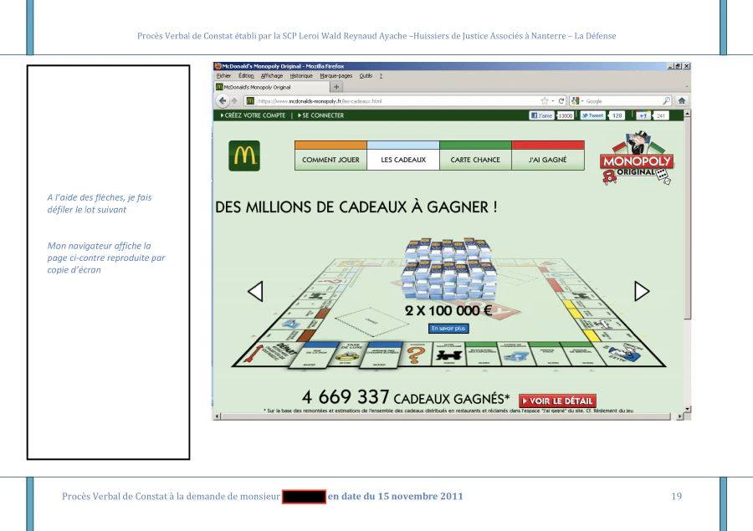Viewport: 753px width, 531px height.
Task: Select the Comment Jouer tab
Action: [330, 160]
